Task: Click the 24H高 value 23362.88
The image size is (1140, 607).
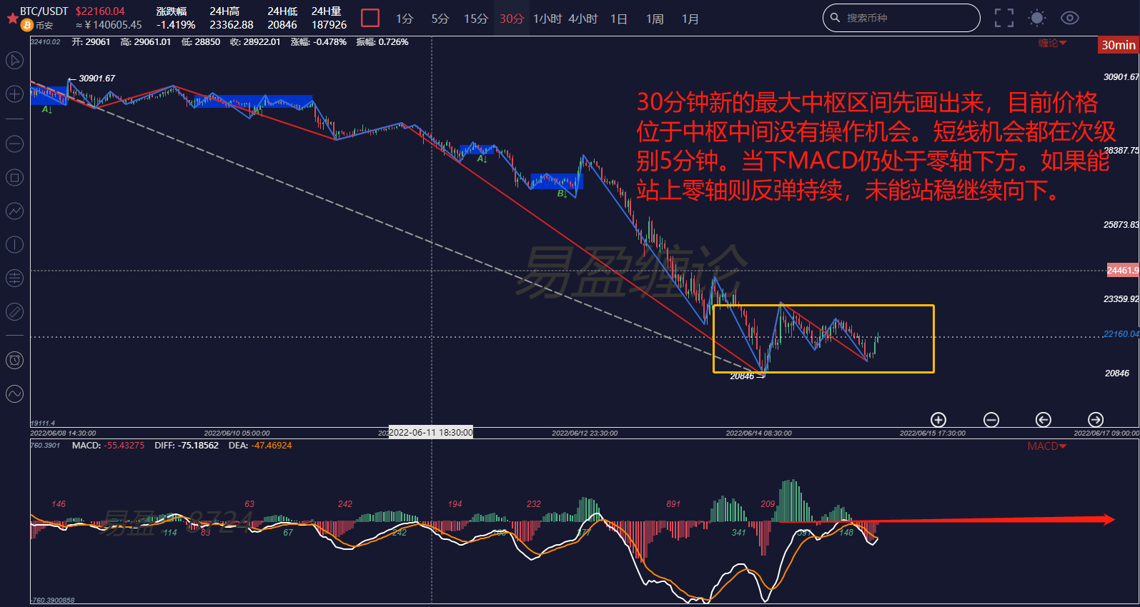Action: pos(232,25)
